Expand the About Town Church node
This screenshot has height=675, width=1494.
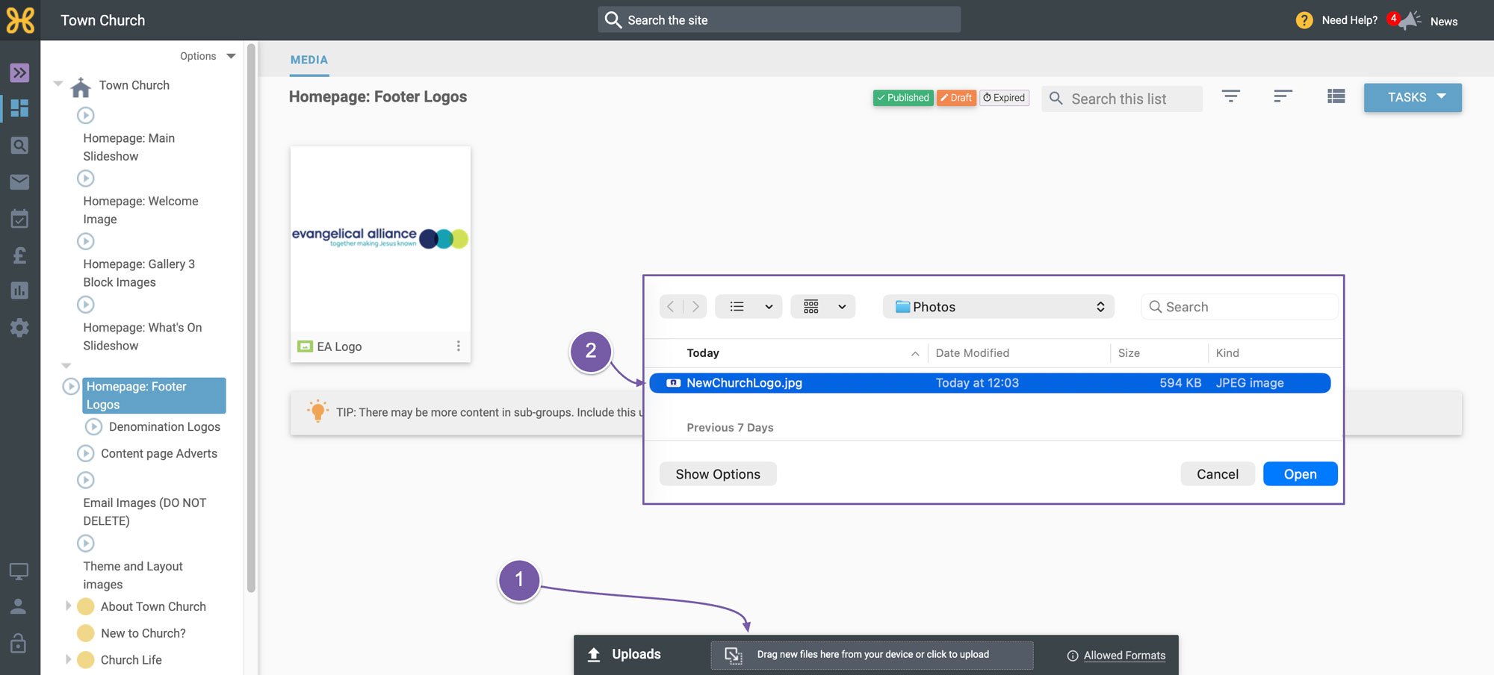pos(68,606)
